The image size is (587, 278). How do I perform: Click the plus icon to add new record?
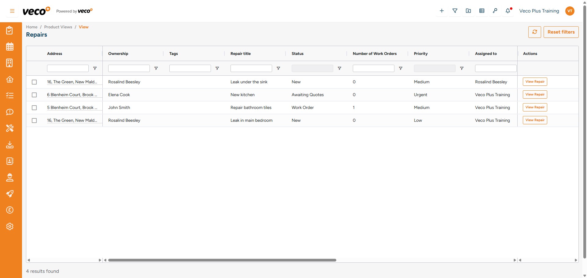click(441, 10)
